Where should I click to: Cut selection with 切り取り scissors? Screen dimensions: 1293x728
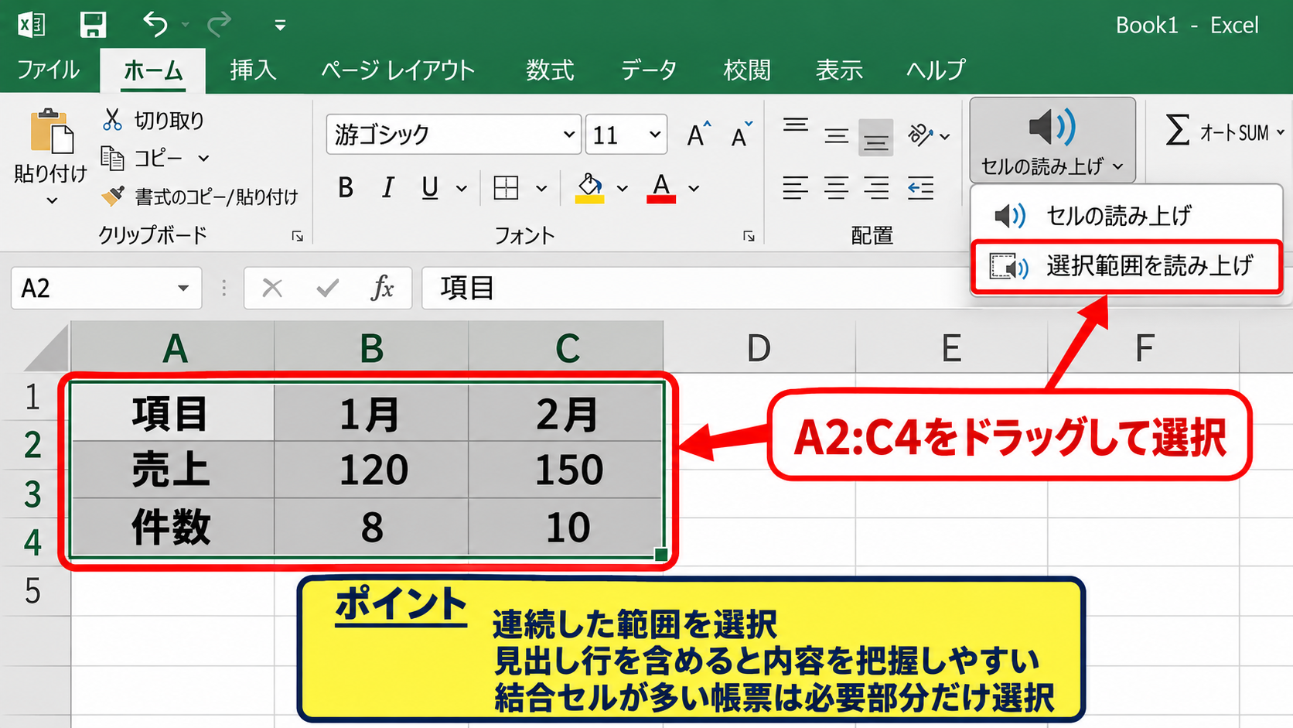pyautogui.click(x=153, y=120)
